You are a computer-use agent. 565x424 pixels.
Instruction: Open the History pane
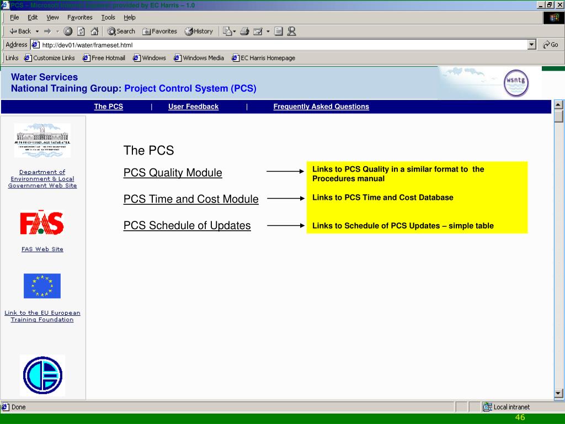tap(199, 31)
